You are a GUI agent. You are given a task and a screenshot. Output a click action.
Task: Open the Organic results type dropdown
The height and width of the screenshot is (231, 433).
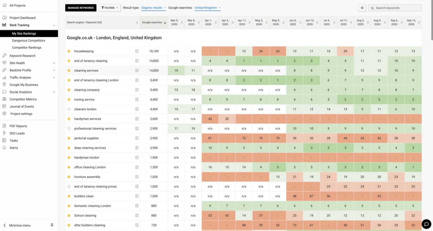pyautogui.click(x=153, y=8)
